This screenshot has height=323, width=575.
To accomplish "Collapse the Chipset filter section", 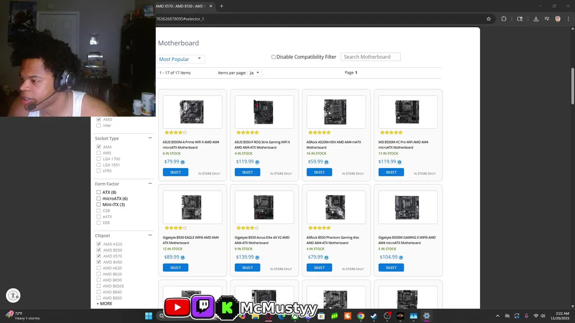I will (150, 235).
